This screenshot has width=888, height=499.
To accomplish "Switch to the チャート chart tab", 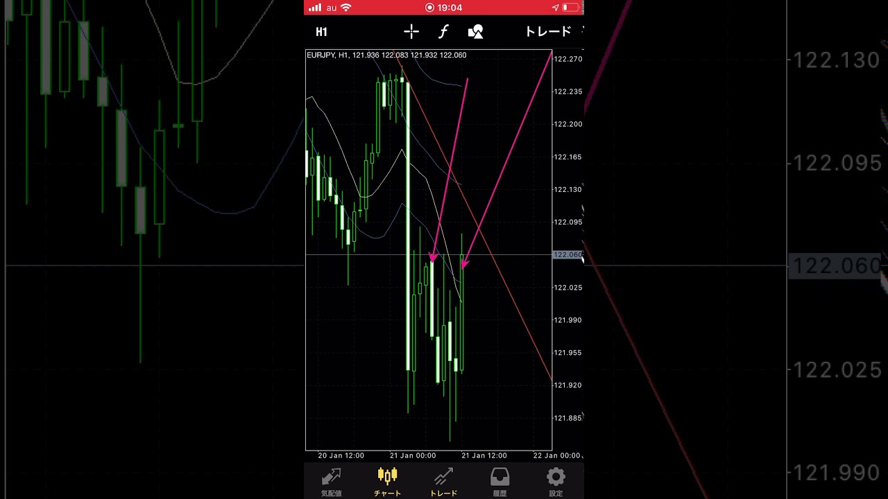I will click(x=387, y=482).
